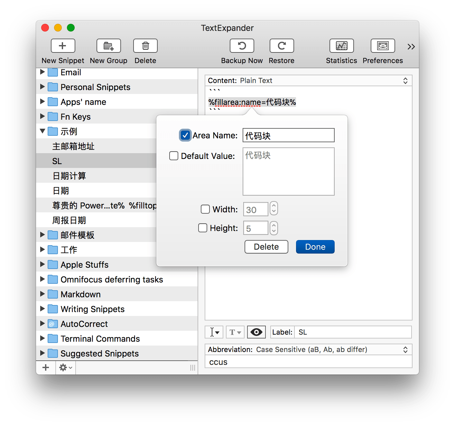Image resolution: width=455 pixels, height=426 pixels.
Task: Click the Delete trash icon in toolbar
Action: [x=145, y=46]
